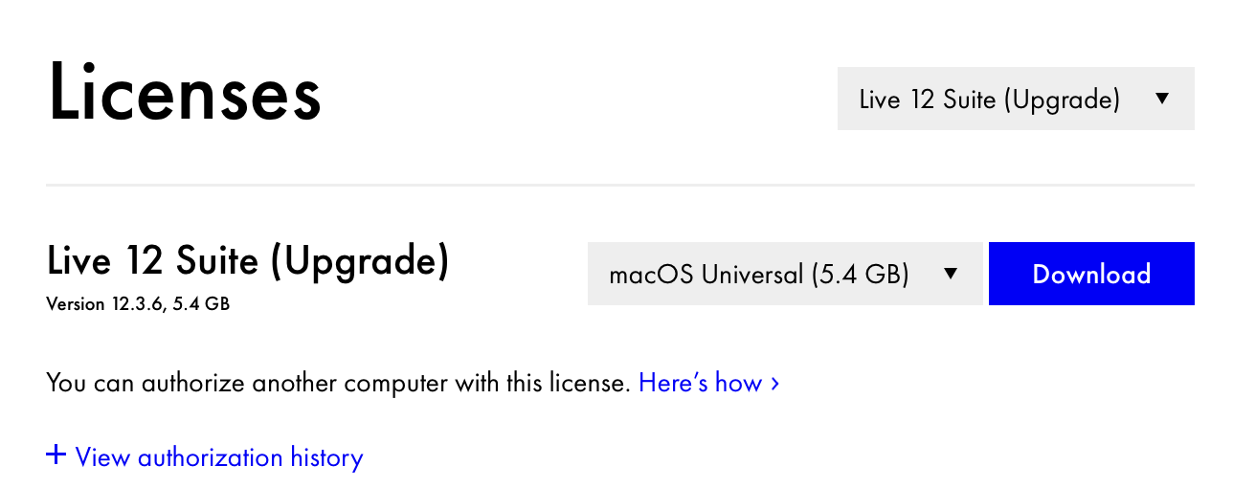Click the "(5.4 GB)" text in installer dropdown
Screen dimensions: 1233x488
(x=860, y=275)
